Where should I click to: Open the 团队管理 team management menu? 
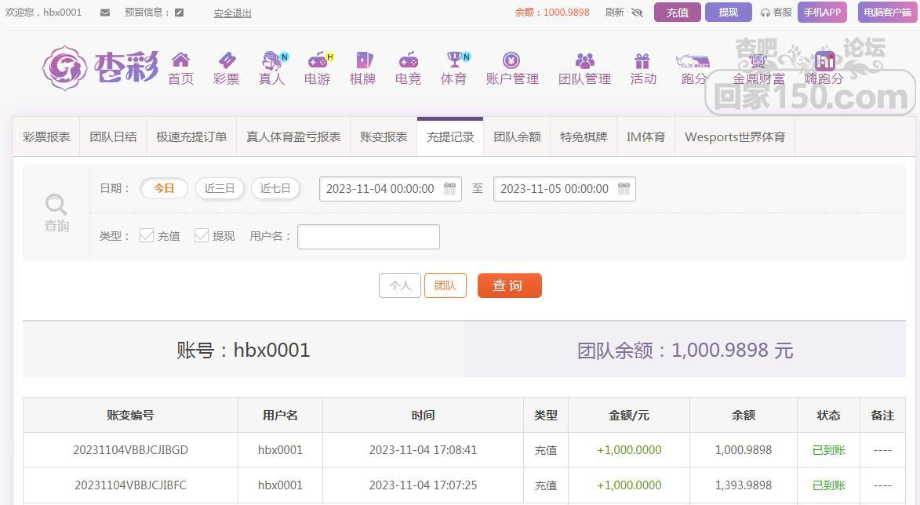click(584, 68)
